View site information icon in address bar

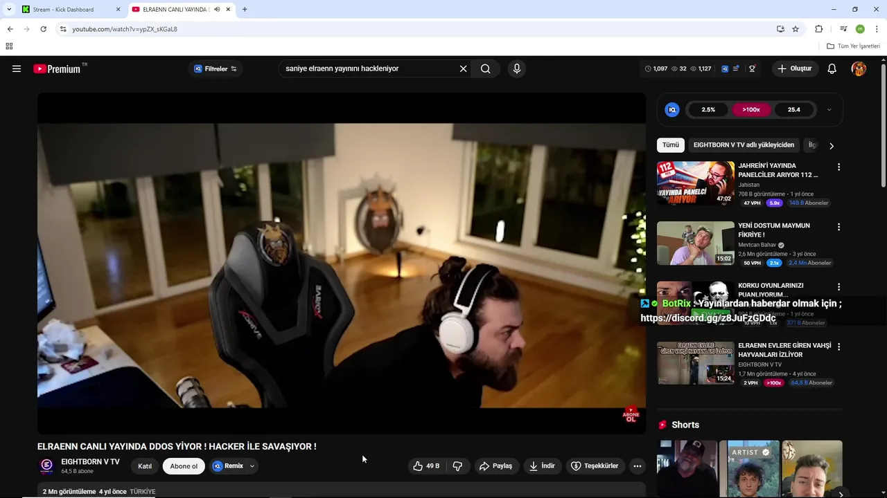(x=63, y=29)
